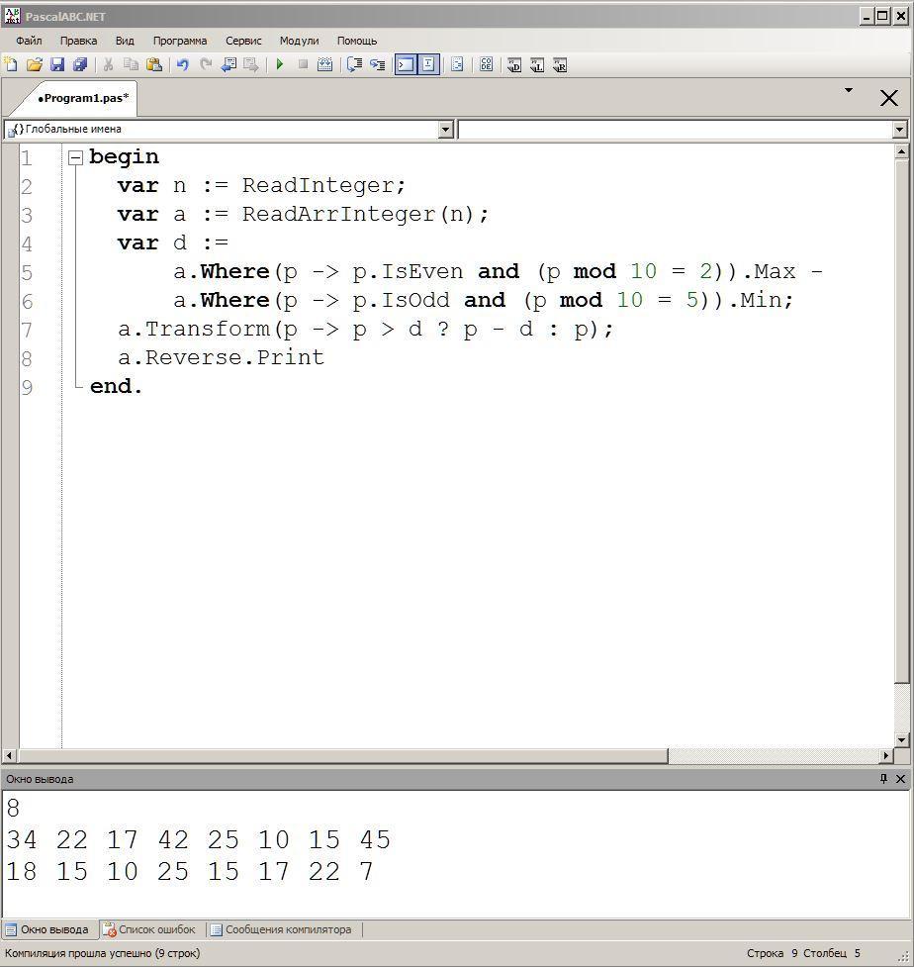
Task: Toggle the output window toolbar button
Action: click(406, 64)
